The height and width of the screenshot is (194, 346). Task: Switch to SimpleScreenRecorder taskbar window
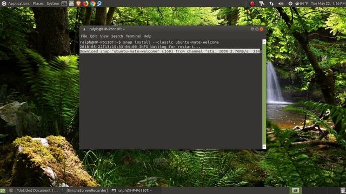coord(84,190)
